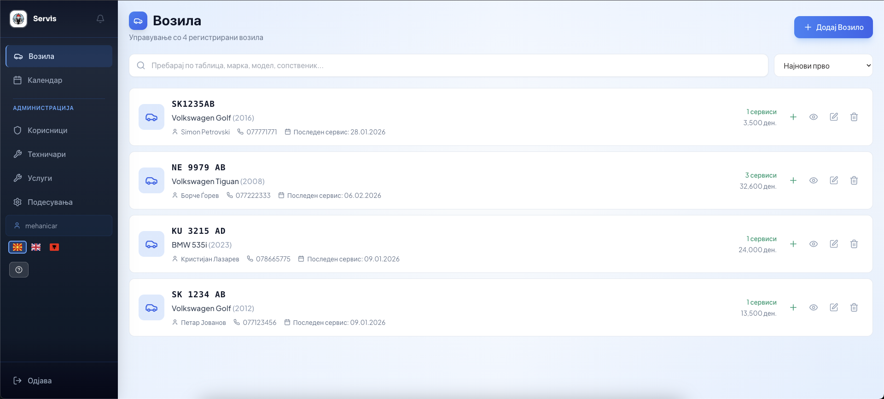Delete the KU 3215 AD vehicle
Image resolution: width=884 pixels, height=399 pixels.
(x=854, y=244)
